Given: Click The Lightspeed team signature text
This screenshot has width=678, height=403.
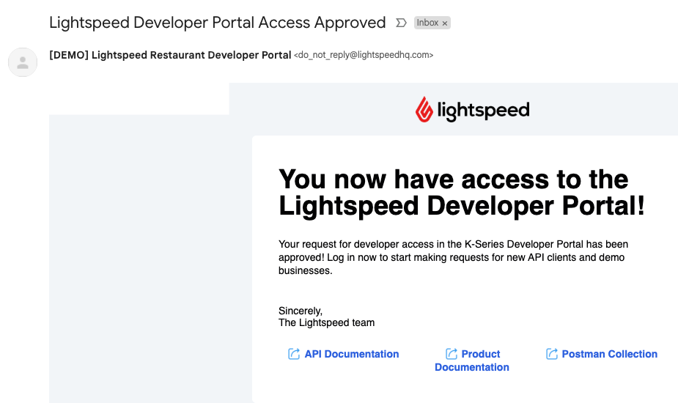Looking at the screenshot, I should pyautogui.click(x=326, y=322).
